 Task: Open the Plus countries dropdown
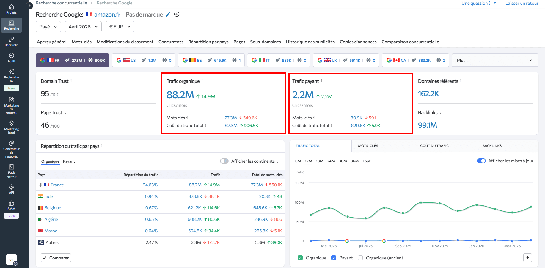click(495, 60)
